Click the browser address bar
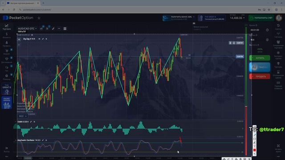 [x=138, y=10]
